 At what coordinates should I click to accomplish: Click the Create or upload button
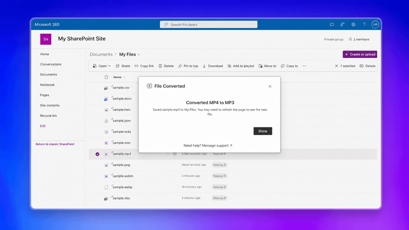pos(360,54)
